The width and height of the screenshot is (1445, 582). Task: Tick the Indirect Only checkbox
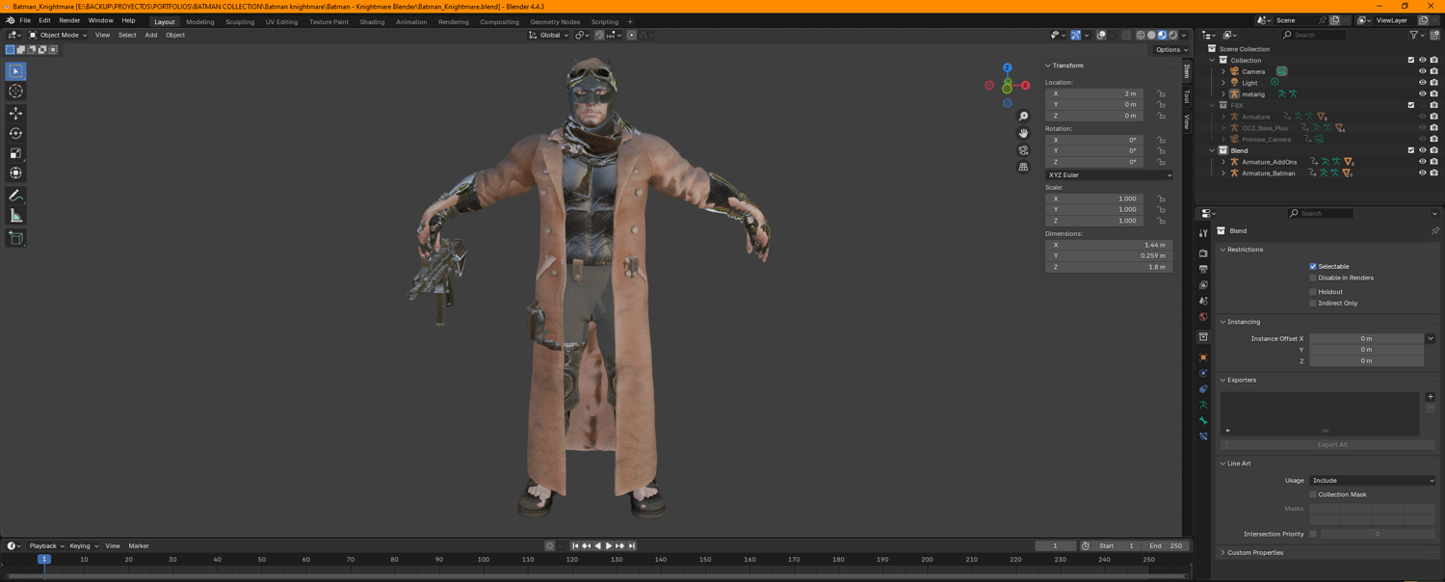coord(1313,304)
